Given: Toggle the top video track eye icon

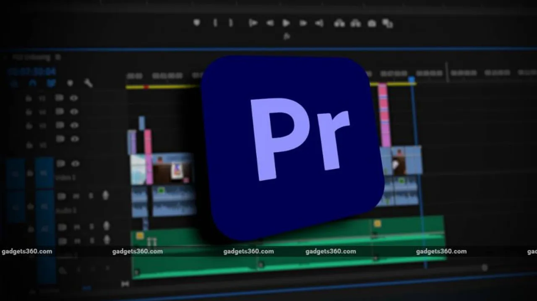Looking at the screenshot, I should coord(74,98).
